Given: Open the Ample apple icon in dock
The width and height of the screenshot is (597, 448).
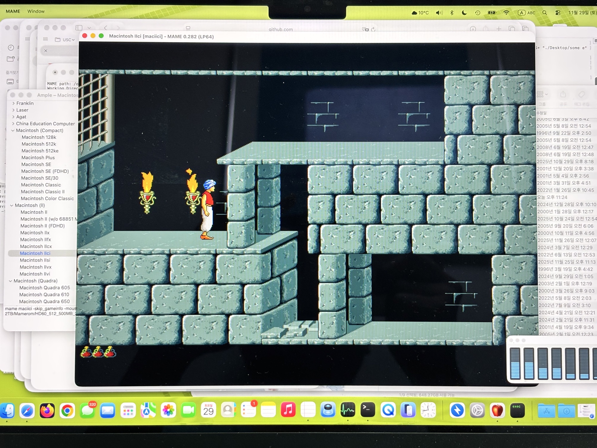Looking at the screenshot, I should point(497,411).
